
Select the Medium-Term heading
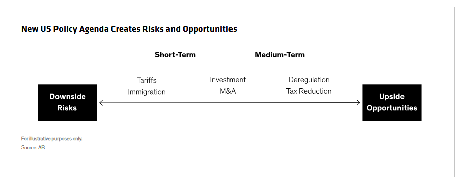click(279, 55)
